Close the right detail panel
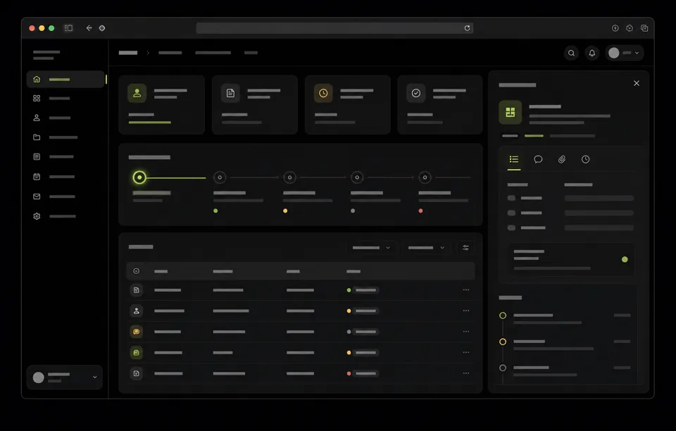The image size is (676, 431). tap(637, 83)
